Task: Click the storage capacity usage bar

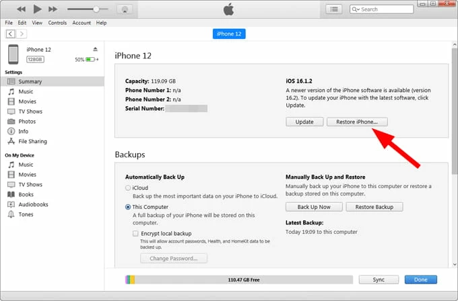Action: (x=238, y=279)
